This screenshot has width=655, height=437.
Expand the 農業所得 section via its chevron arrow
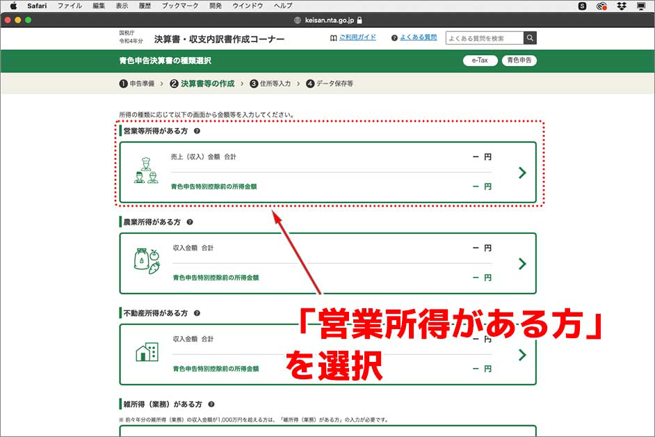coord(522,264)
